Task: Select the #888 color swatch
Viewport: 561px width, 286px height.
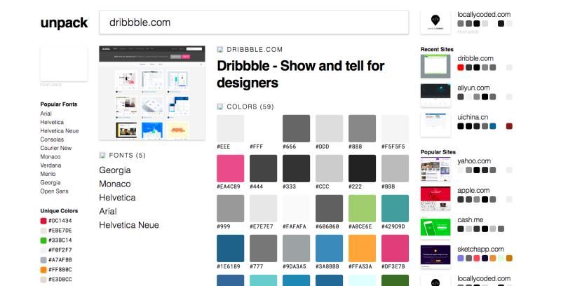Action: tap(362, 128)
